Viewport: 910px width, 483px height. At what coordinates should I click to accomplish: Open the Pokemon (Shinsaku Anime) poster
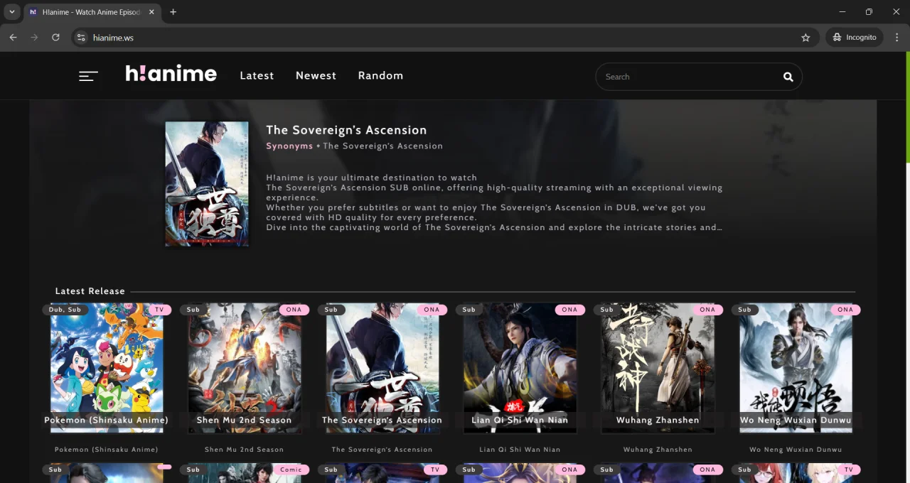click(107, 368)
